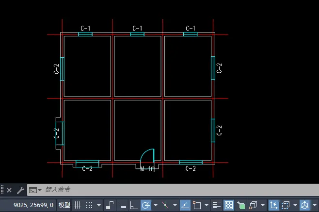Expand polar tracking angle dropdown
The height and width of the screenshot is (212, 319).
point(156,205)
